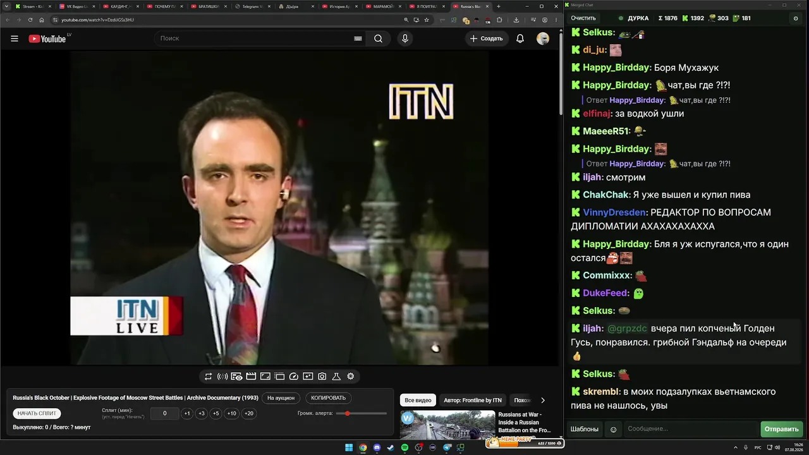Open browser downloads icon
The height and width of the screenshot is (455, 809).
click(x=516, y=20)
